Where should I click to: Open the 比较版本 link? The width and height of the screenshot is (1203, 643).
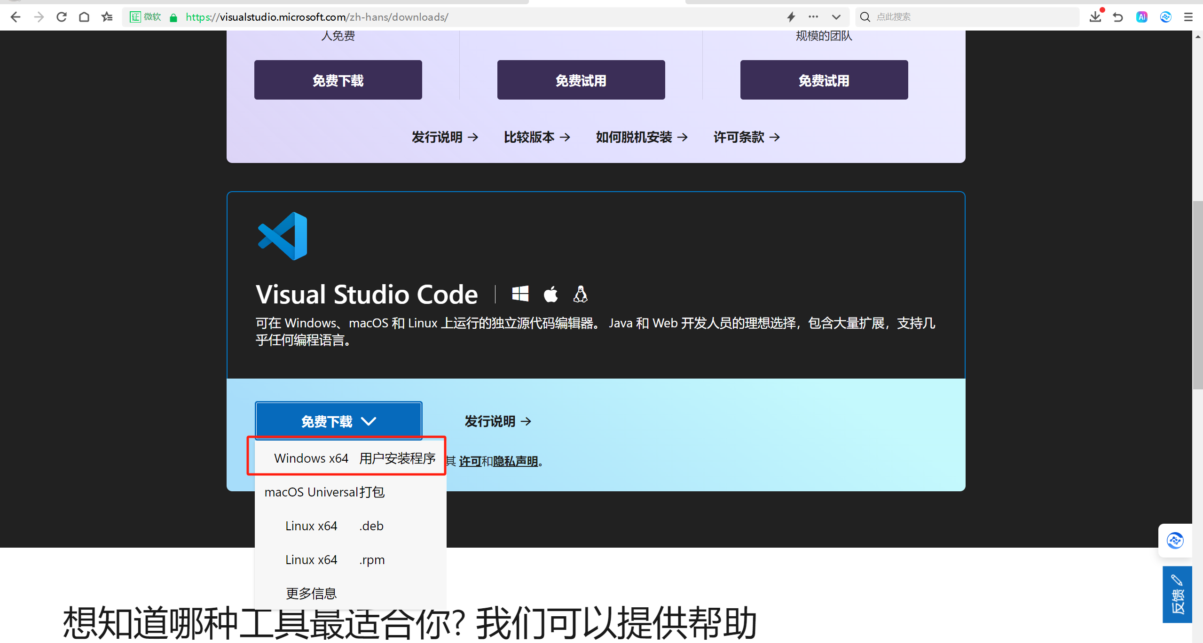click(x=537, y=137)
